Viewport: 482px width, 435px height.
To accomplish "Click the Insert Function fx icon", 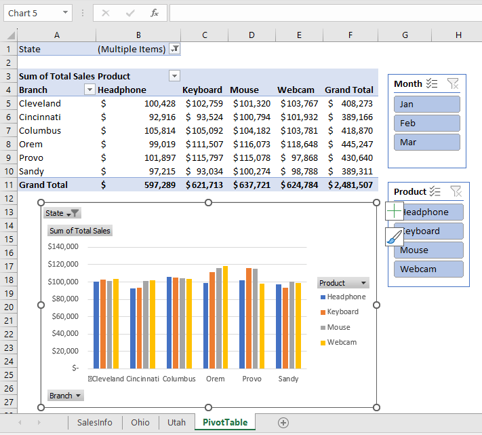I will 154,13.
